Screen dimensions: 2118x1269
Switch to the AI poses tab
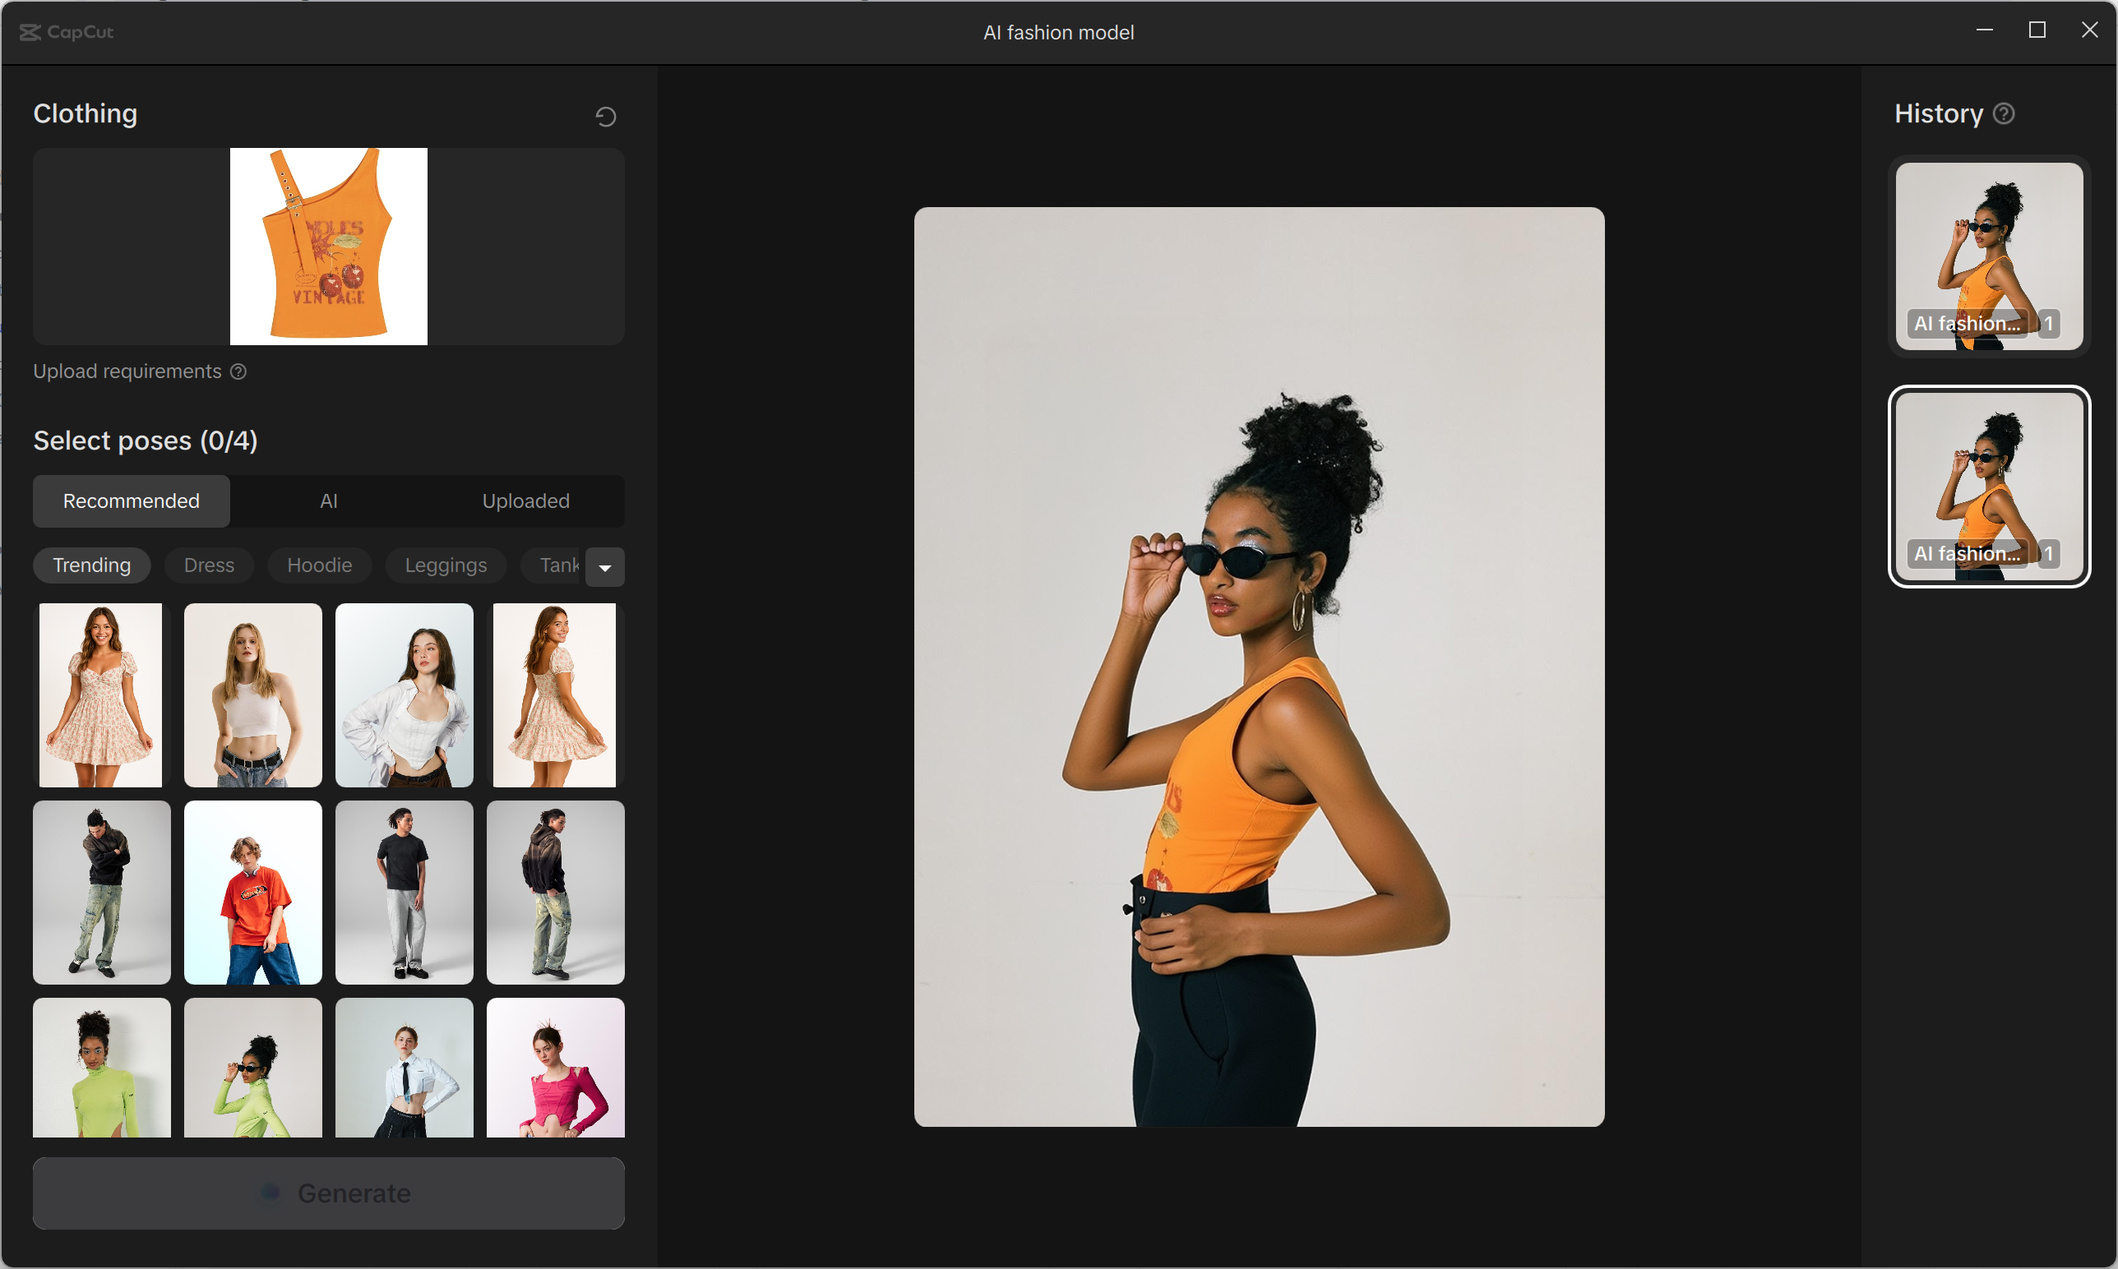point(329,501)
